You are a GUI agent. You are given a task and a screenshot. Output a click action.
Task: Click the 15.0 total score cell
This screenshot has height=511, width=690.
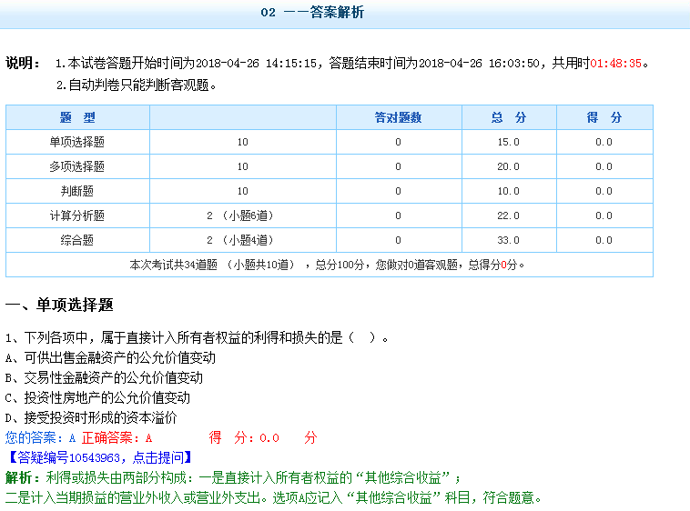tap(509, 142)
